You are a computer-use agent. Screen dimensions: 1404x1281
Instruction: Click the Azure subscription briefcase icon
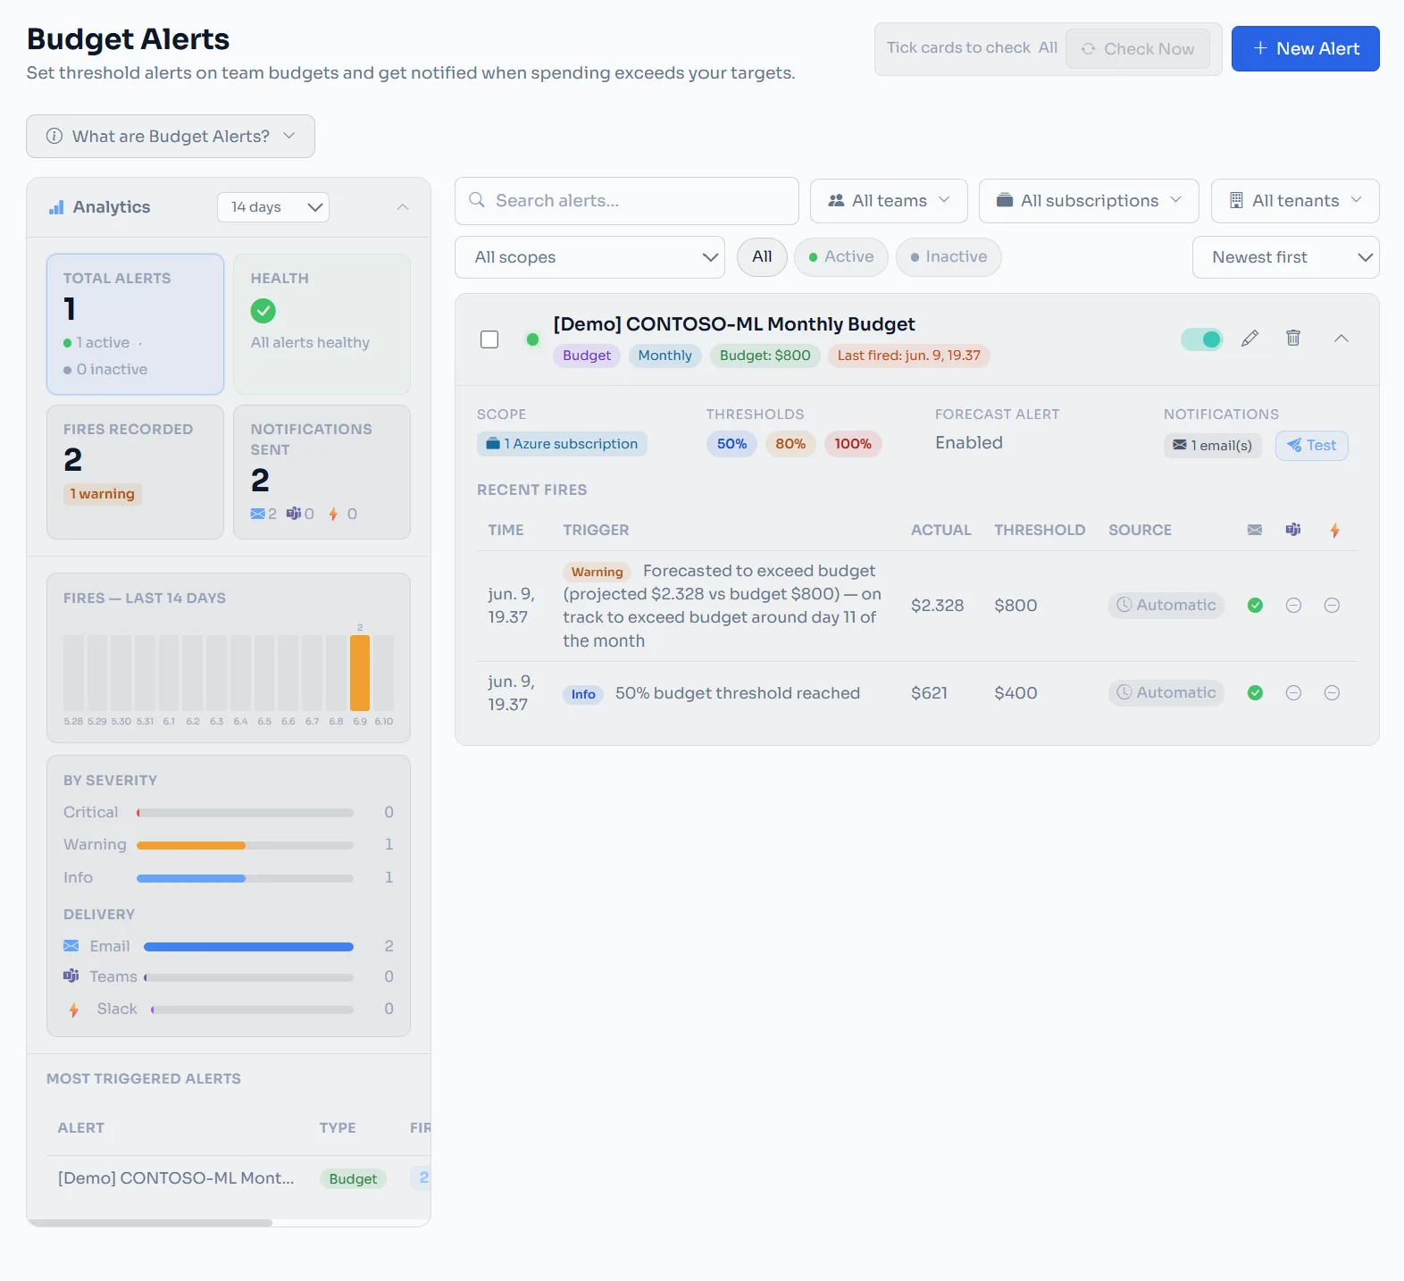click(x=492, y=444)
